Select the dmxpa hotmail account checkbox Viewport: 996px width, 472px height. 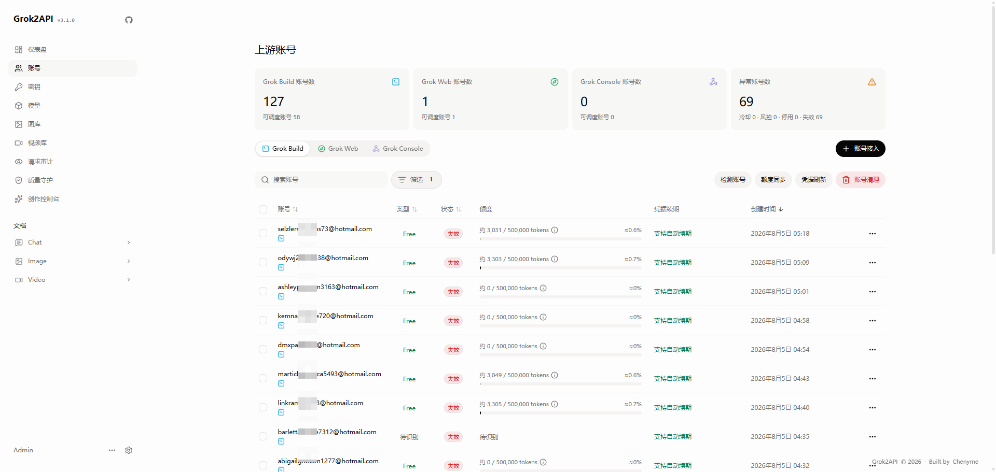[263, 350]
